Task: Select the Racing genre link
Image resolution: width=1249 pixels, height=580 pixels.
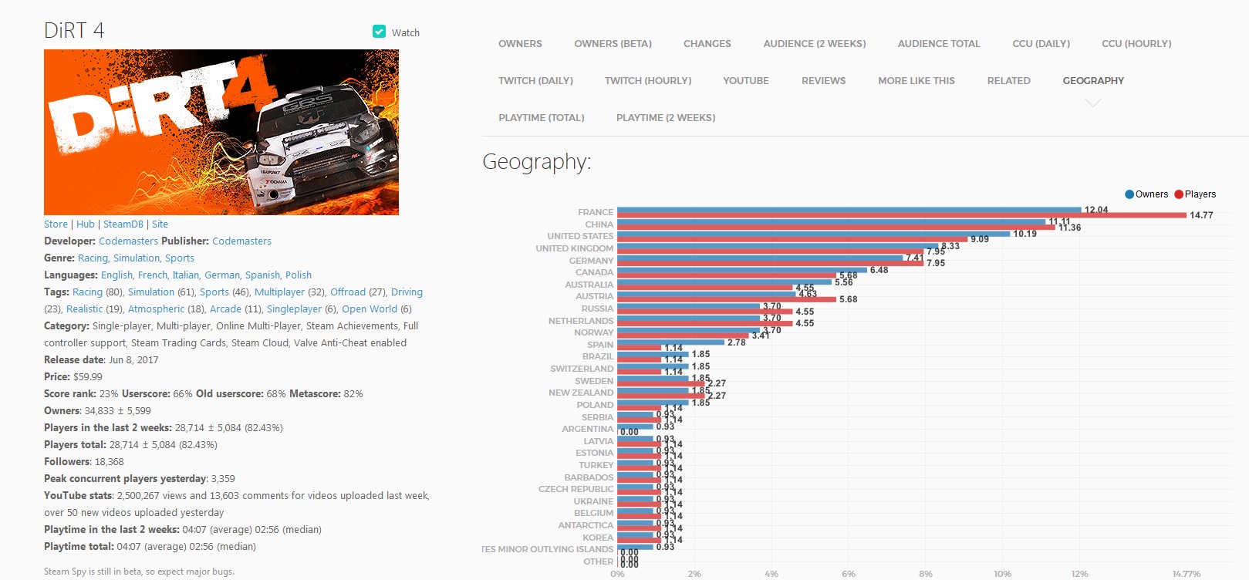Action: tap(93, 258)
